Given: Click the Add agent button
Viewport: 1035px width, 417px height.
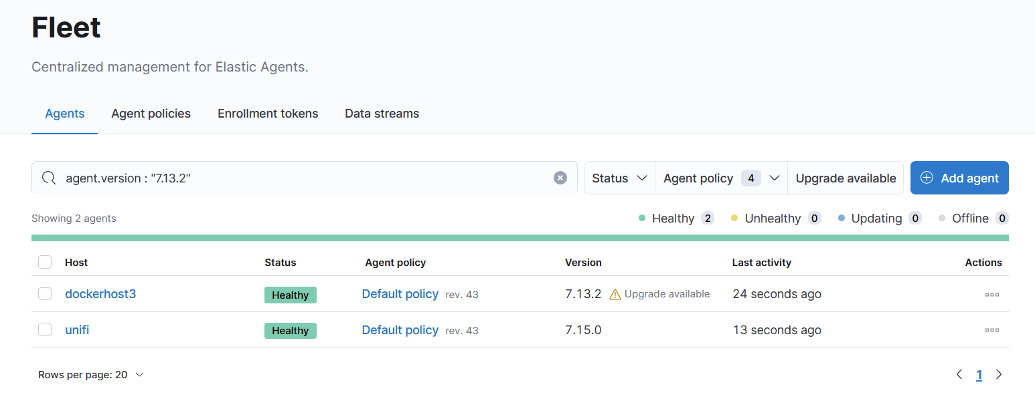Looking at the screenshot, I should point(959,178).
